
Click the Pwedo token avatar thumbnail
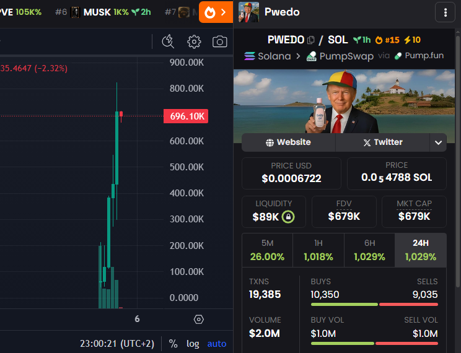point(248,12)
